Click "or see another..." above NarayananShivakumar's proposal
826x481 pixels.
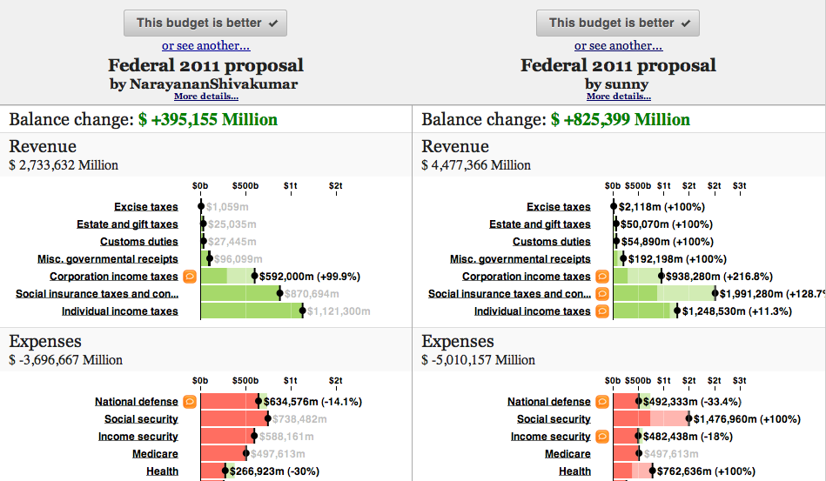[205, 46]
